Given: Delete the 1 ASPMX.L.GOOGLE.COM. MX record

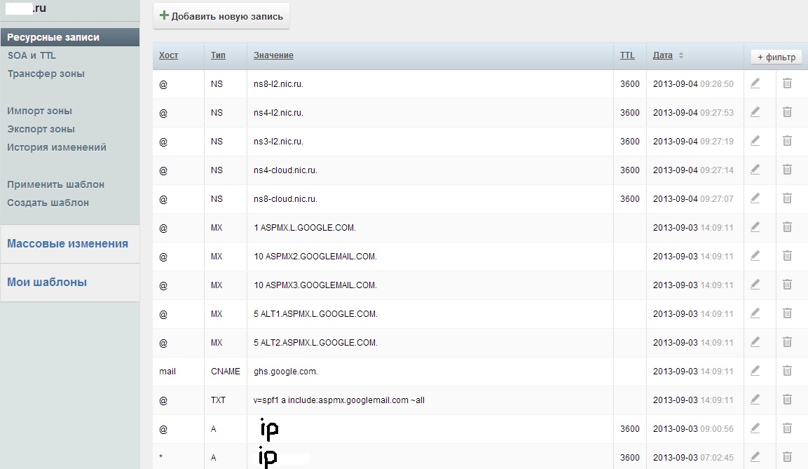Looking at the screenshot, I should pos(787,226).
